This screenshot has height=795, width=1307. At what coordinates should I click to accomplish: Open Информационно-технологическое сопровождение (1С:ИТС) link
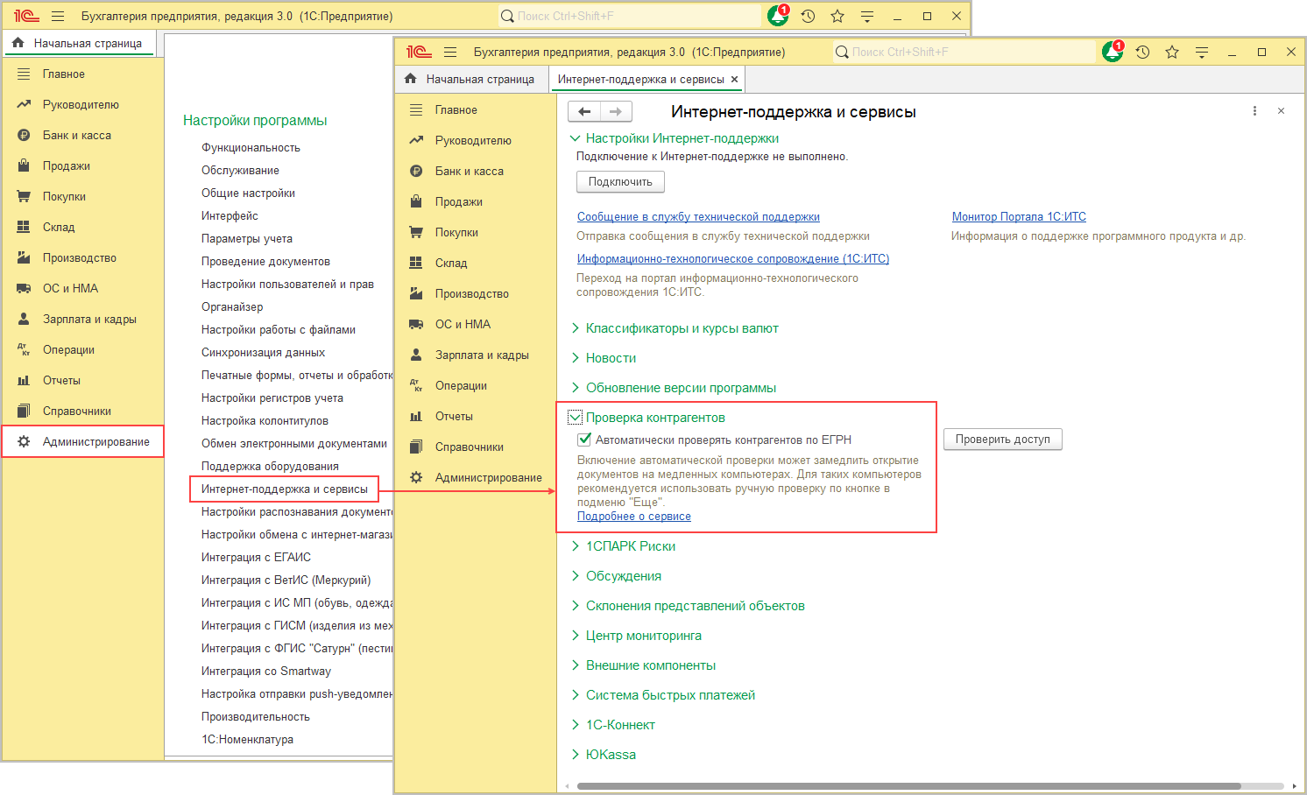(x=733, y=259)
